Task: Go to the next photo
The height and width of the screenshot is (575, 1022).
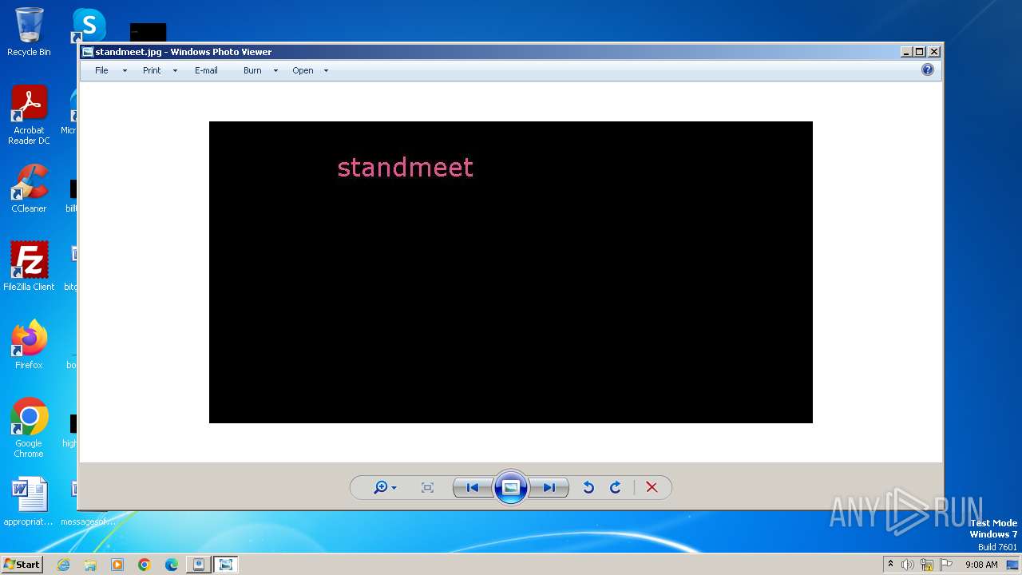Action: tap(549, 487)
